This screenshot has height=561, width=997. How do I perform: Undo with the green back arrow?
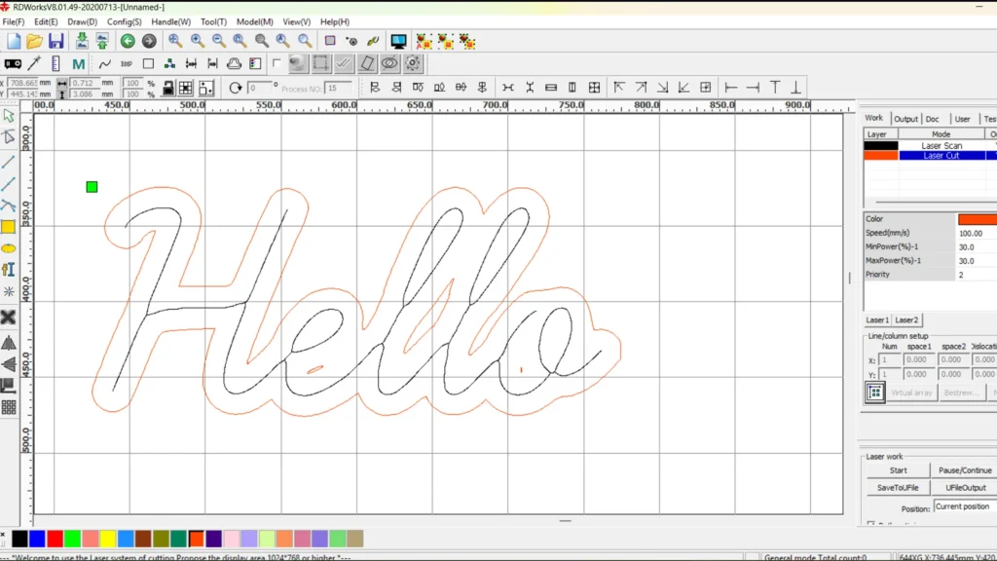128,41
